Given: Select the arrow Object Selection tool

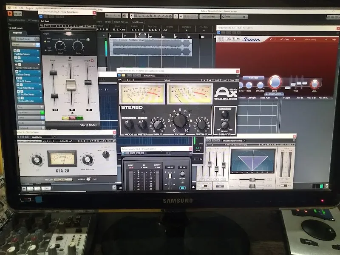Looking at the screenshot, I should [x=131, y=16].
